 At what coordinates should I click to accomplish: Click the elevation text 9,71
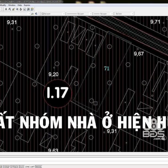point(155,22)
